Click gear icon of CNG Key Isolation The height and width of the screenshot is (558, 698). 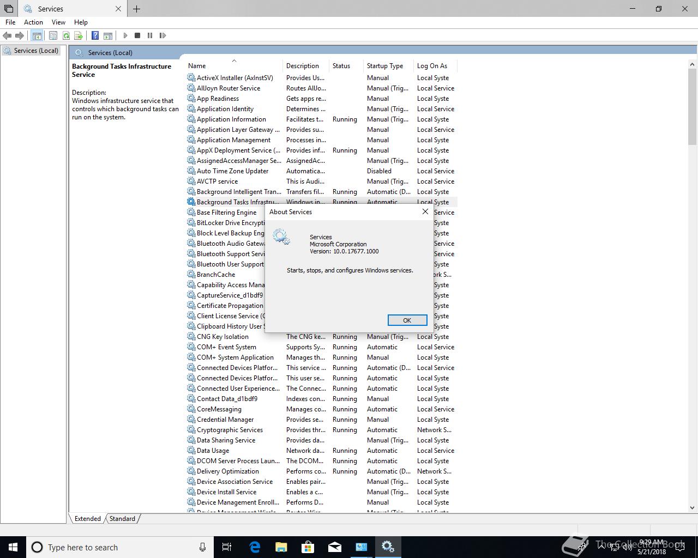(x=191, y=337)
